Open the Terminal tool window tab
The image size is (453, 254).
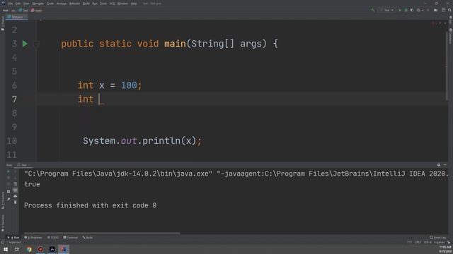tap(71, 238)
